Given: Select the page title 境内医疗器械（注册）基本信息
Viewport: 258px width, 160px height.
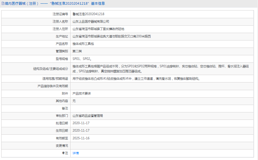Looking at the screenshot, I should click(x=55, y=3).
